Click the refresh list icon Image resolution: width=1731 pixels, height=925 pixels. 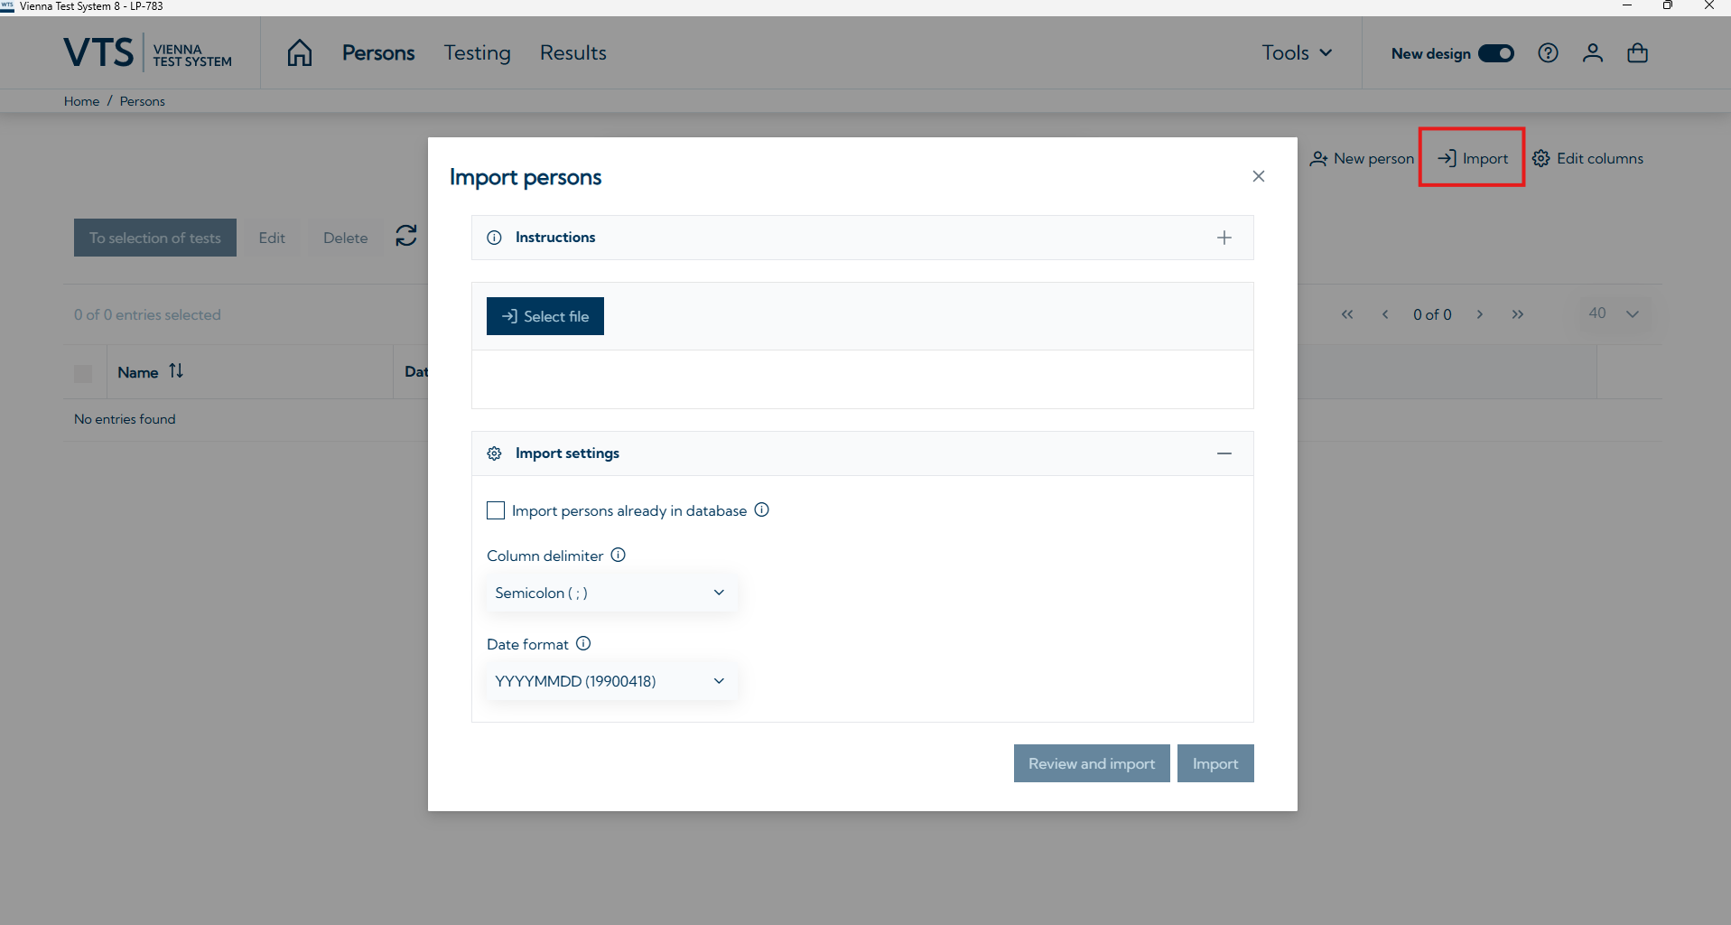coord(406,237)
